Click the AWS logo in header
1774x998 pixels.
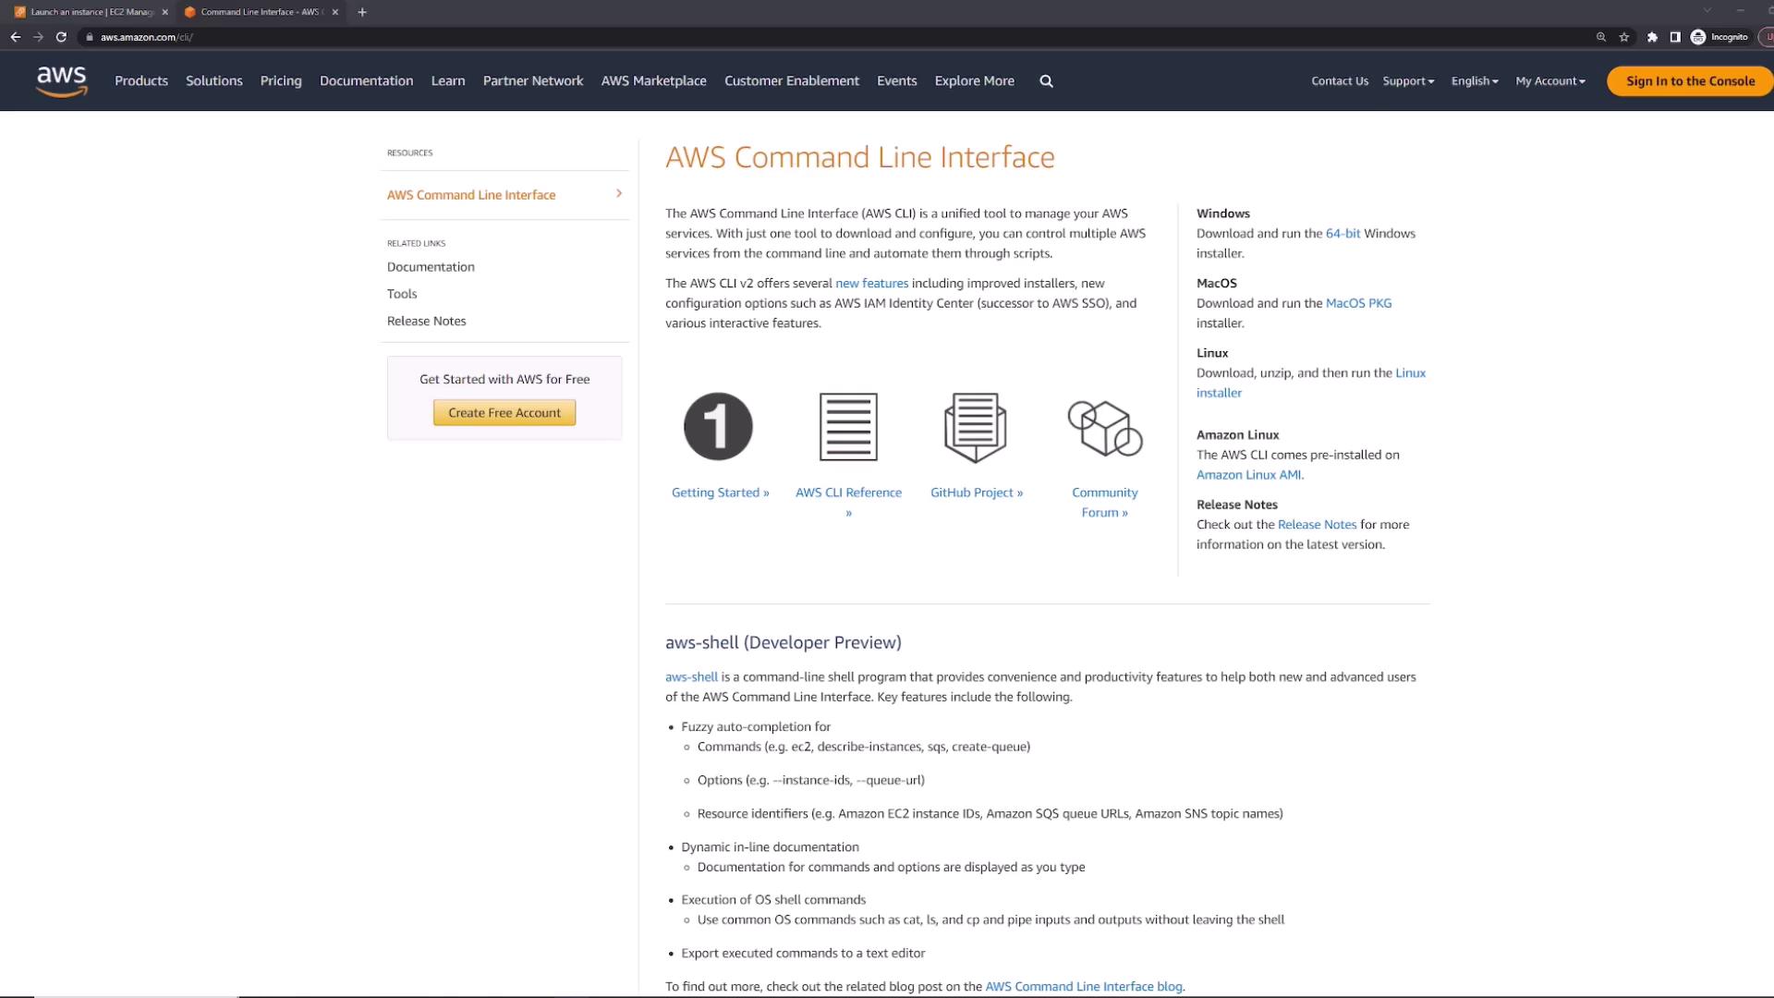pos(62,81)
